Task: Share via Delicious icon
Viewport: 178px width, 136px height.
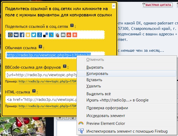Action: 45,35
